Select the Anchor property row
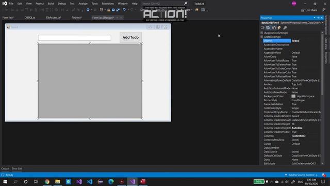Viewport: 330px width, 186px height. (x=291, y=84)
